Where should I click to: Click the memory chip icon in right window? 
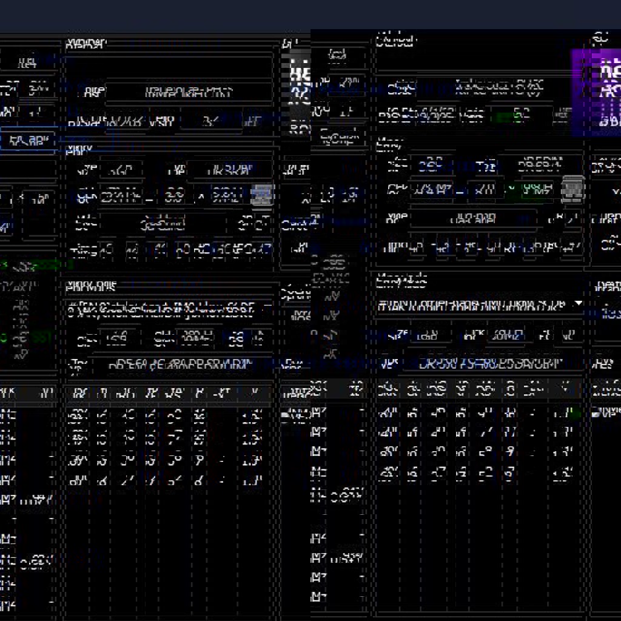(572, 190)
